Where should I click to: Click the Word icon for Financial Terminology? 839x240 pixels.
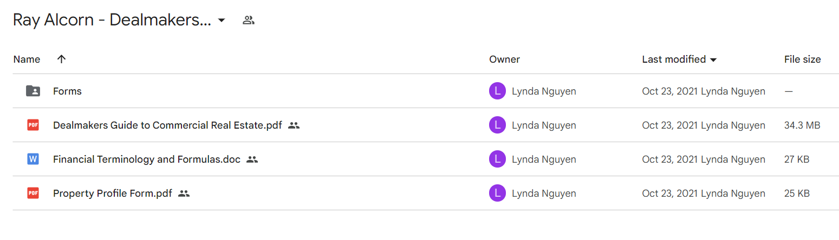click(33, 159)
